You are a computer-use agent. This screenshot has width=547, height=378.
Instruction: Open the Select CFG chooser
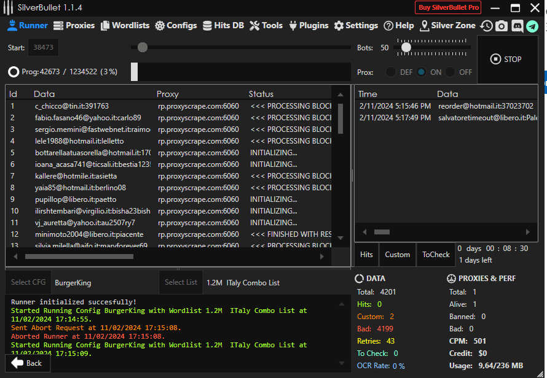click(x=28, y=282)
